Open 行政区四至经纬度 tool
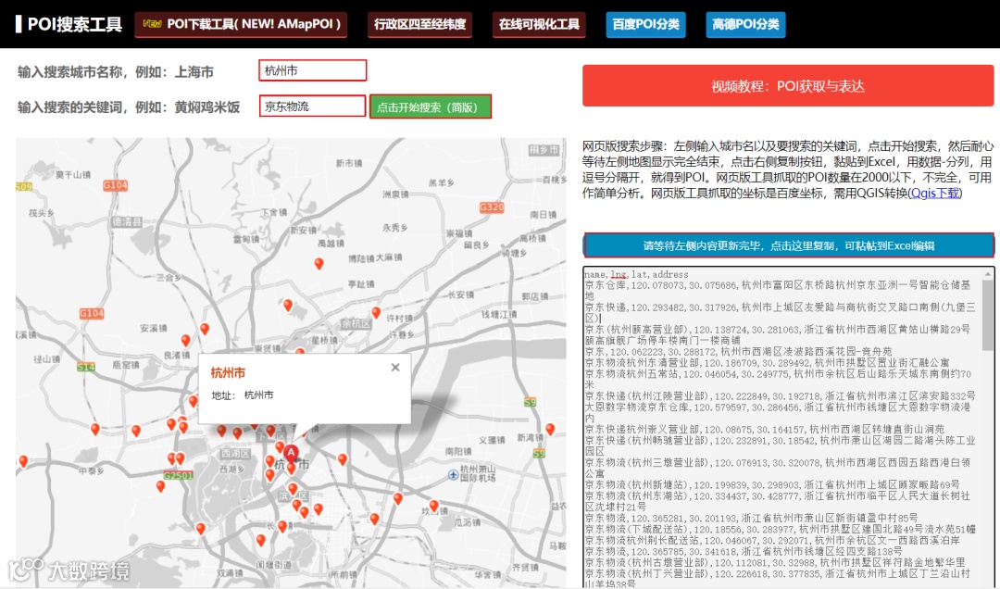Image resolution: width=1000 pixels, height=589 pixels. coord(419,24)
